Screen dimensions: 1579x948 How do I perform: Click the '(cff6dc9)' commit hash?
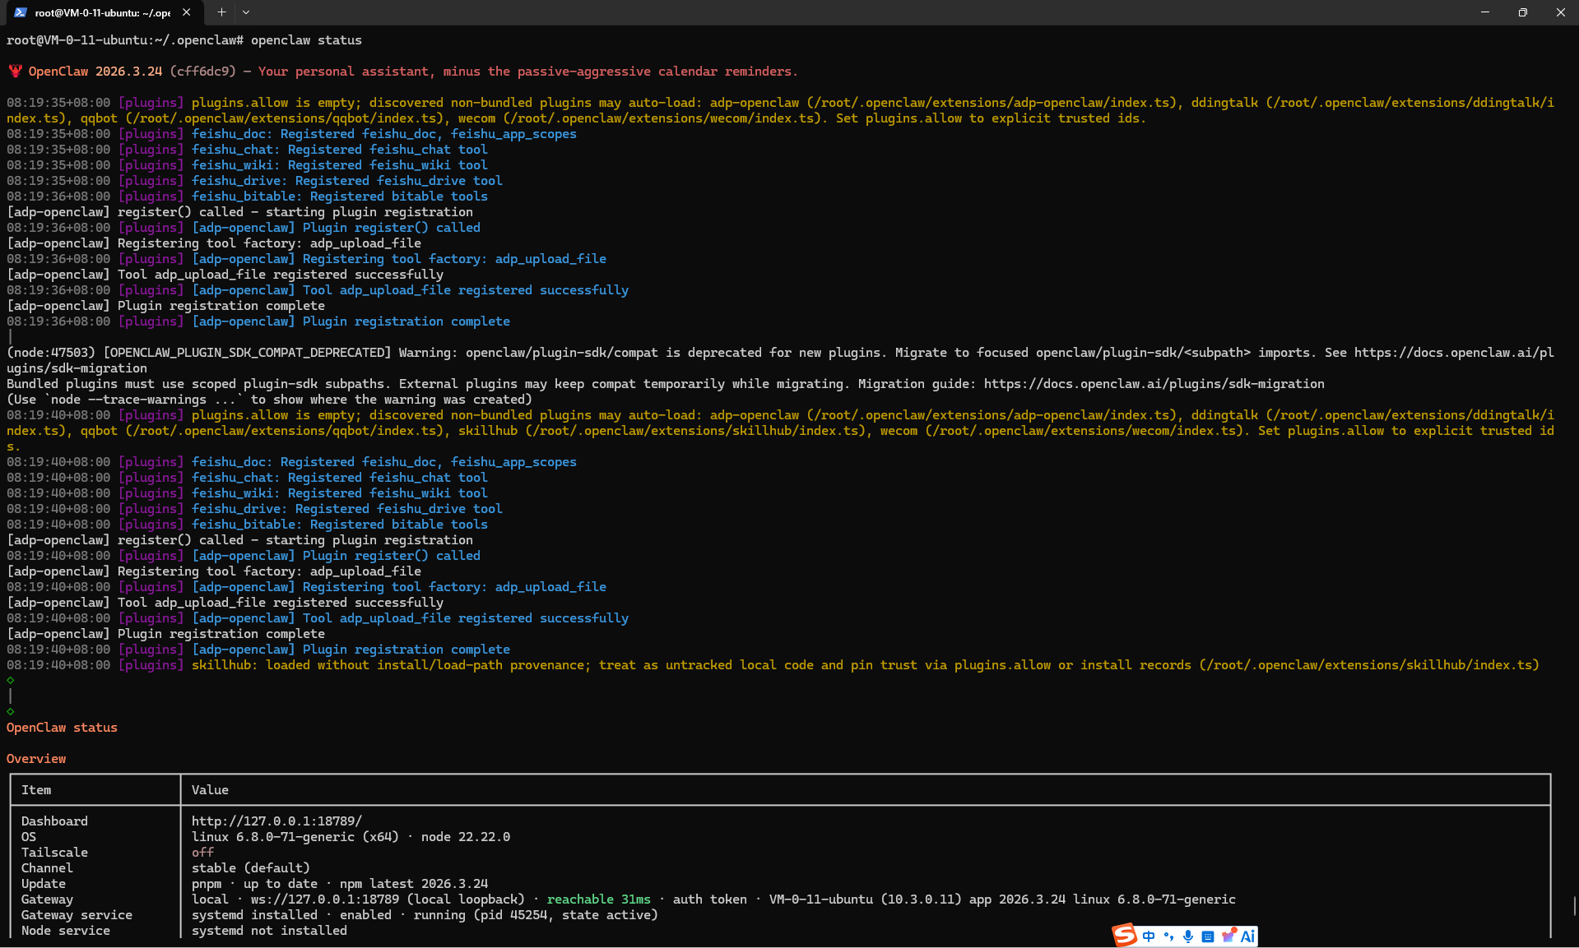(x=203, y=72)
